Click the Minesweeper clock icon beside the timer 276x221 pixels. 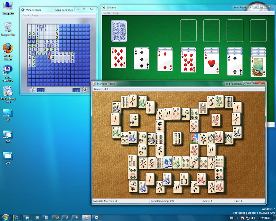(x=32, y=90)
